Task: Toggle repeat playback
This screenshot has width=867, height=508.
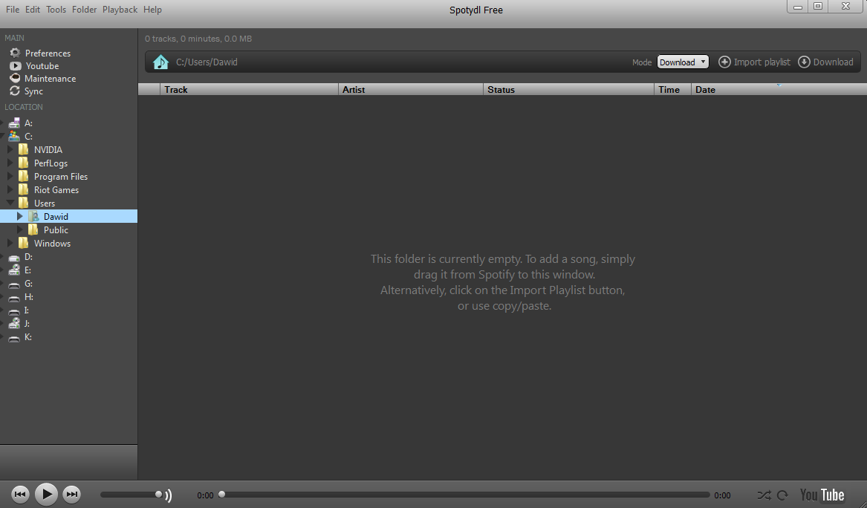Action: click(x=782, y=495)
